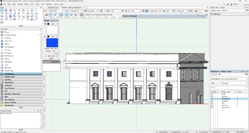
Task: Open the Class dropdown showing None
Action: (59, 11)
